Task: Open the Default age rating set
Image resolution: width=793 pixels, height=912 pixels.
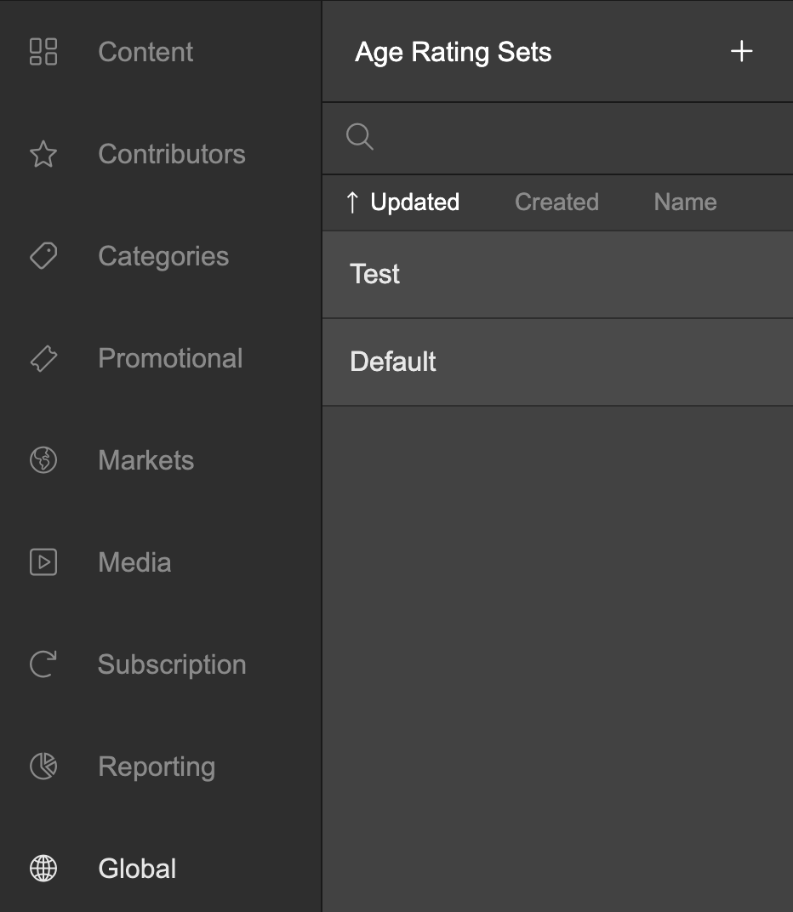Action: pos(556,362)
